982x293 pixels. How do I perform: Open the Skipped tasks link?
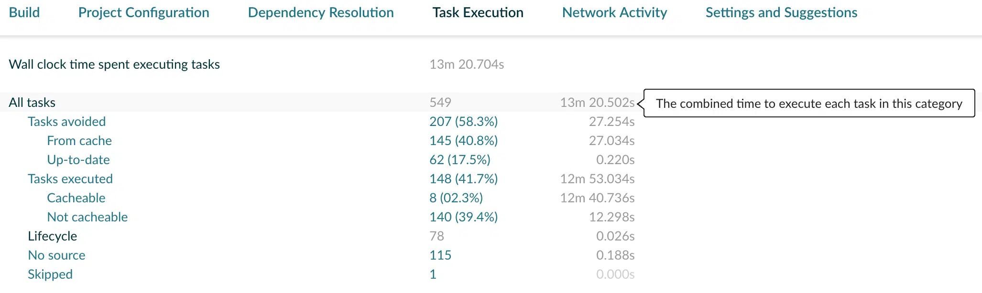[x=50, y=274]
